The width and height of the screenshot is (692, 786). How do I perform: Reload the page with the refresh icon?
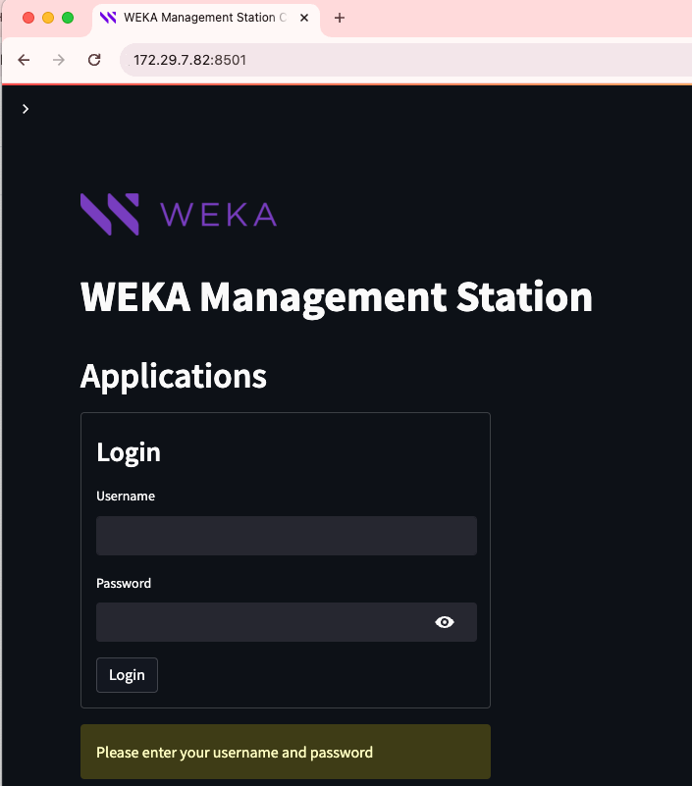[94, 60]
